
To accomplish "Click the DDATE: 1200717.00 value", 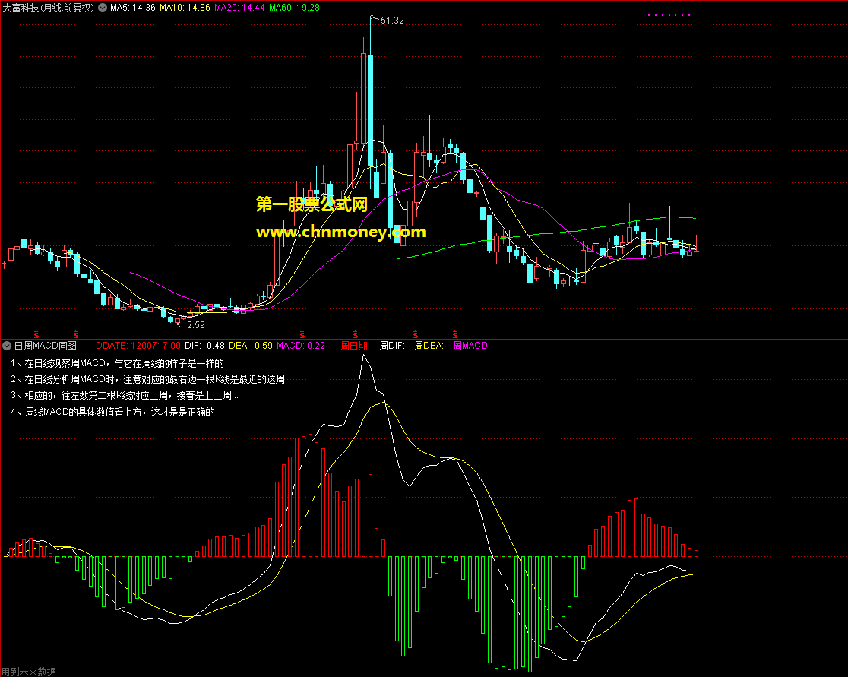I will click(138, 346).
